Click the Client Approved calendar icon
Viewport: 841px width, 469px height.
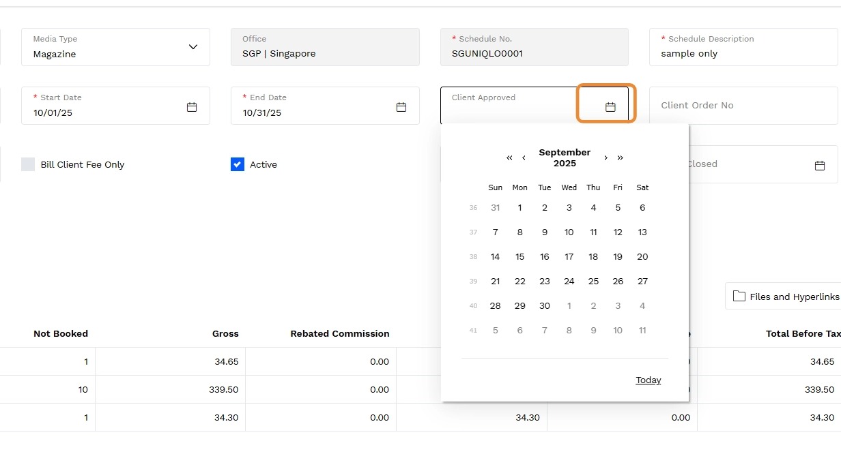(610, 107)
